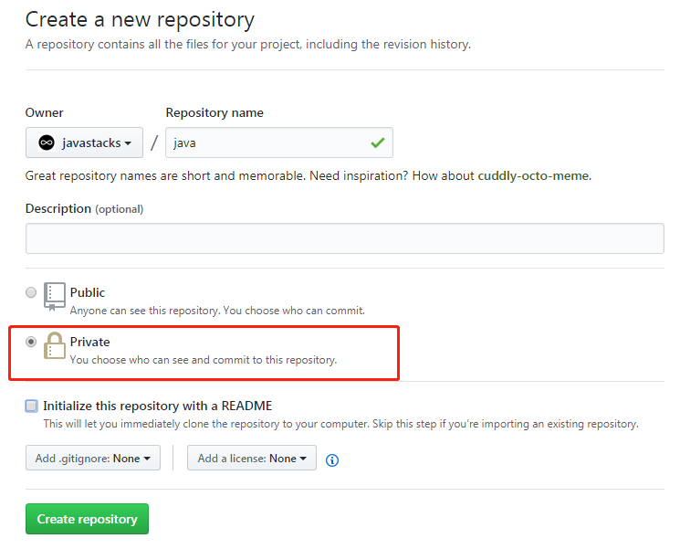Select the Private radio button
680x549 pixels.
pos(31,342)
